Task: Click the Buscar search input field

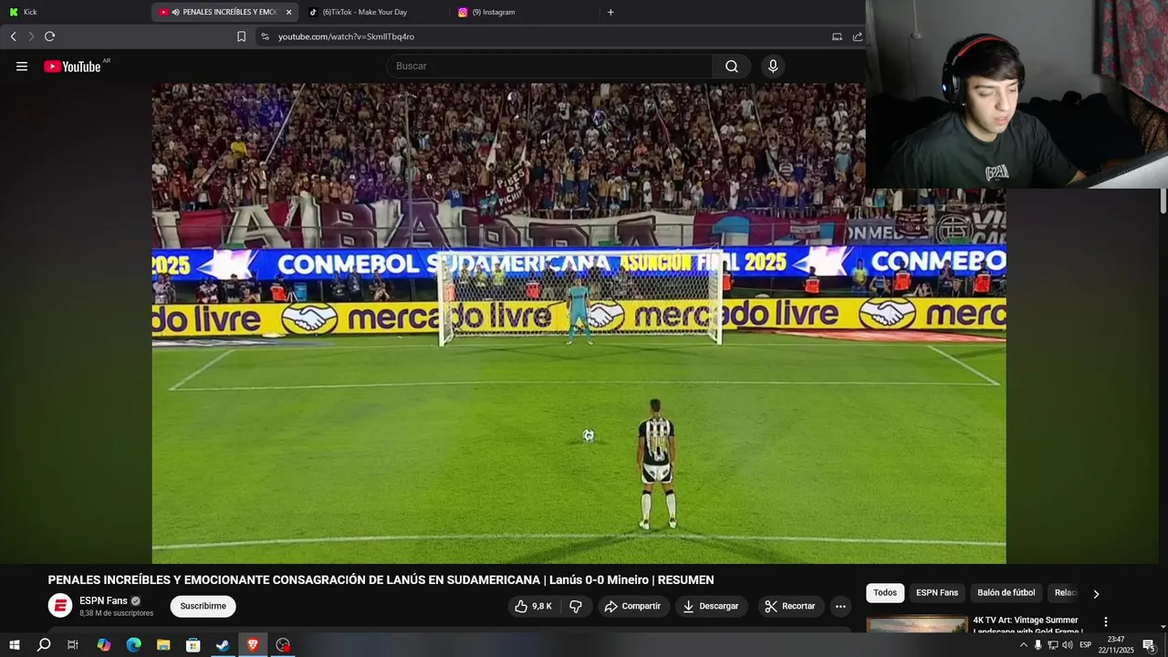Action: pyautogui.click(x=549, y=67)
